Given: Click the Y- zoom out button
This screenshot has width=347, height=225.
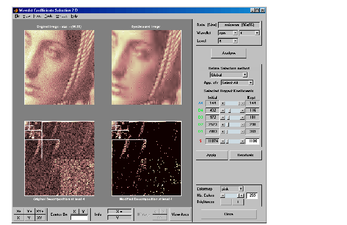Looking at the screenshot, I should point(29,217).
